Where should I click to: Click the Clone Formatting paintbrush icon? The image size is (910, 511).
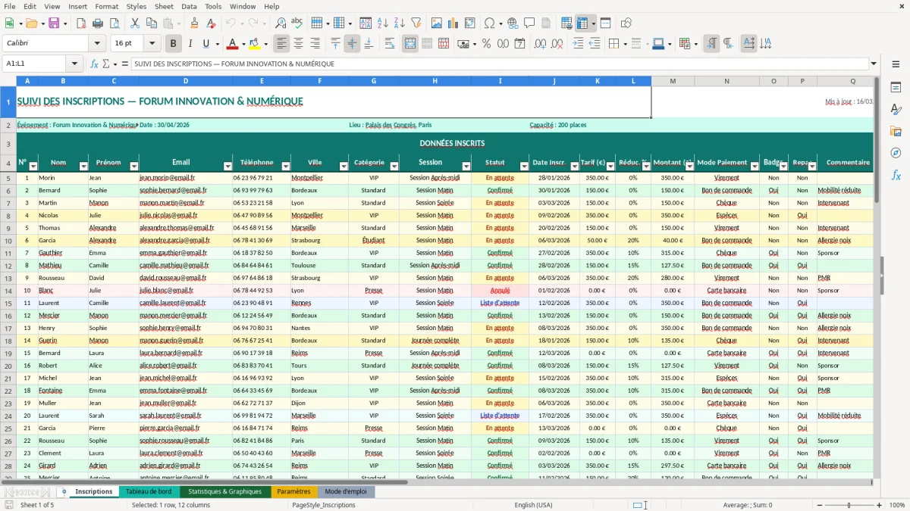pos(194,23)
